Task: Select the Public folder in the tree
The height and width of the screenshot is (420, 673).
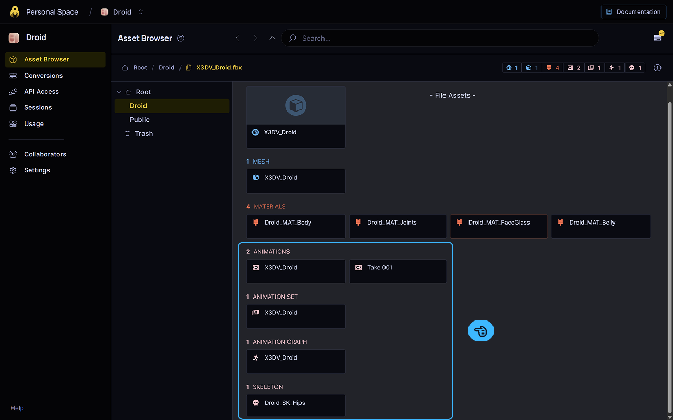Action: coord(139,120)
